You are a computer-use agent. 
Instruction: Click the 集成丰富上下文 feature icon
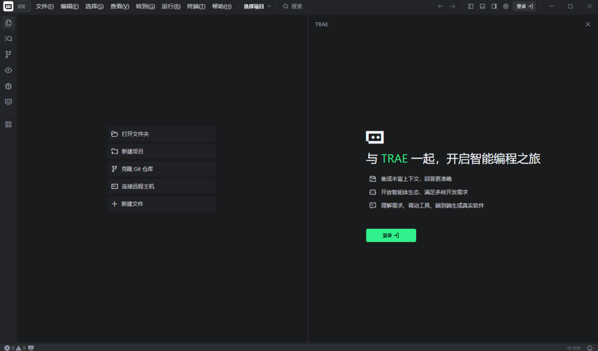372,179
